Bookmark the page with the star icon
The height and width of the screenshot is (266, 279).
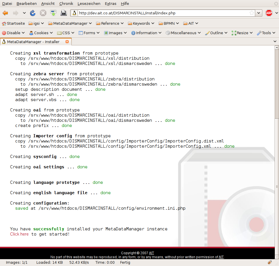pyautogui.click(x=251, y=13)
